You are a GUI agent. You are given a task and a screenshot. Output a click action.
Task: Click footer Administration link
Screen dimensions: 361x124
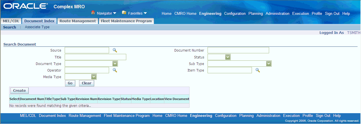(268, 116)
